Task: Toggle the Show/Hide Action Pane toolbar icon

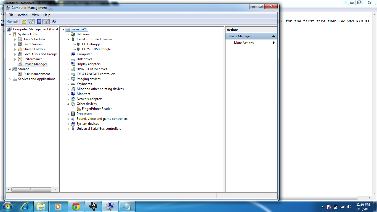Action: (x=46, y=22)
